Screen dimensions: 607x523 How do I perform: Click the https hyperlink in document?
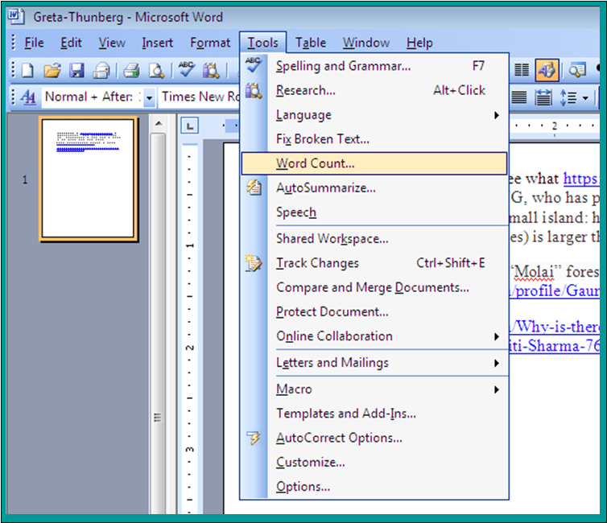click(580, 179)
